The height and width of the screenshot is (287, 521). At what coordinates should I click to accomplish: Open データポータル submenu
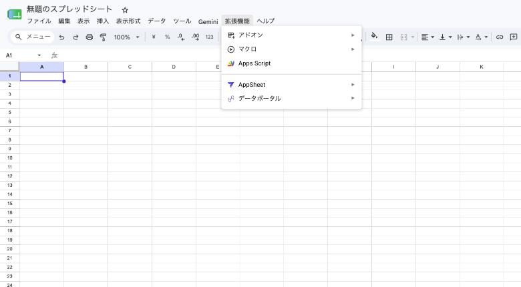(291, 98)
